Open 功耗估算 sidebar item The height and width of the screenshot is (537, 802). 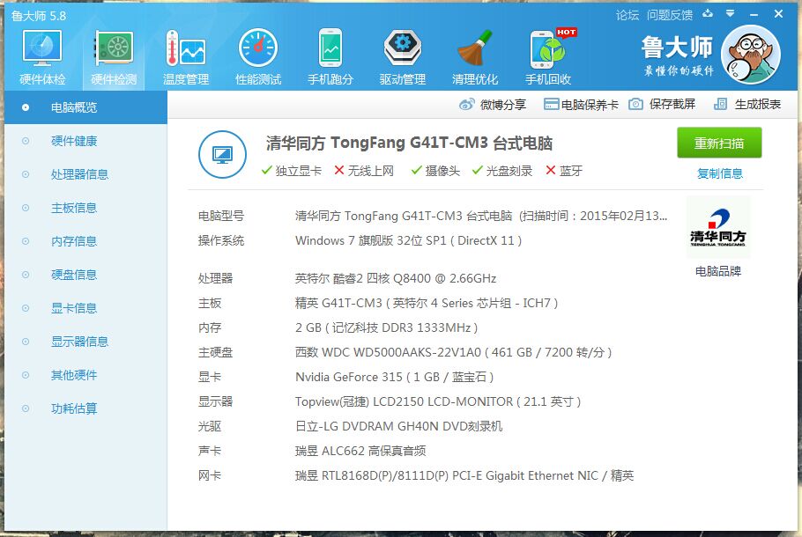(x=85, y=408)
